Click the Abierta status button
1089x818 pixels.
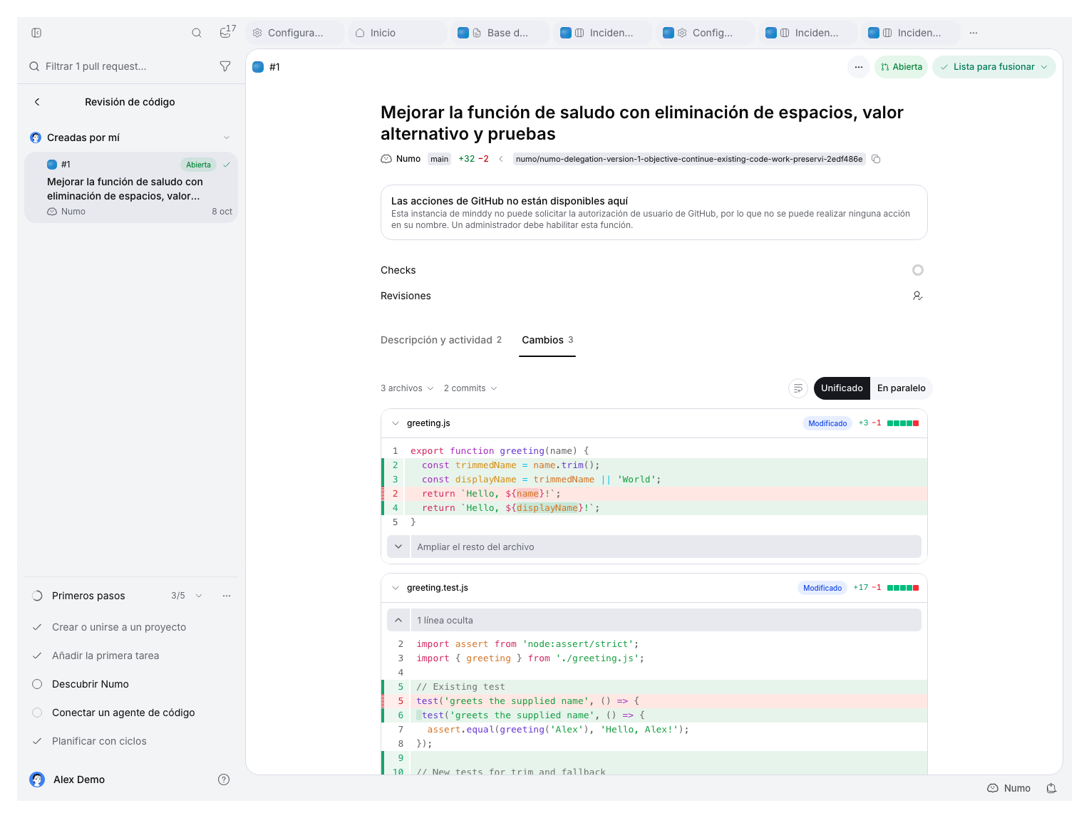pos(902,67)
